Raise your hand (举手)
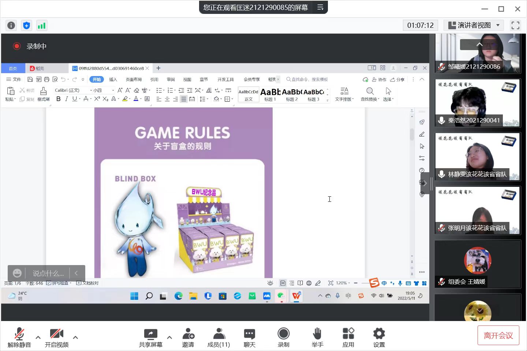 pyautogui.click(x=317, y=337)
